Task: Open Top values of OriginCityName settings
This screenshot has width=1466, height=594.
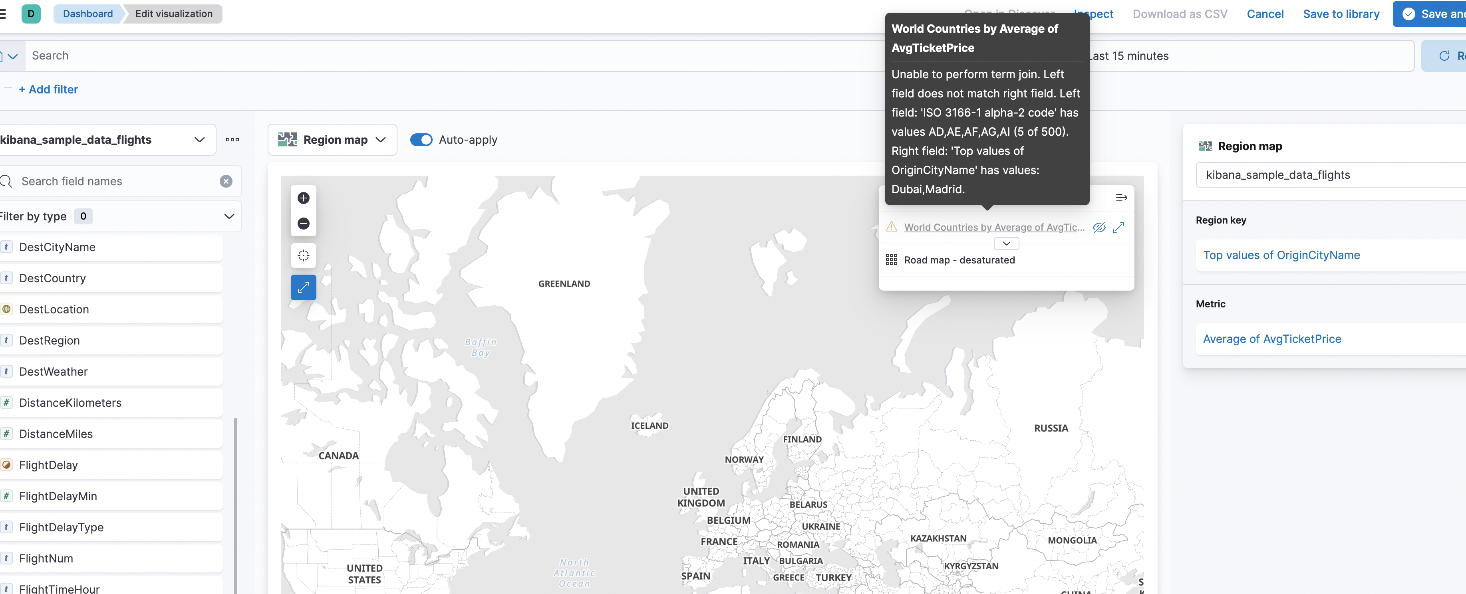Action: tap(1281, 255)
